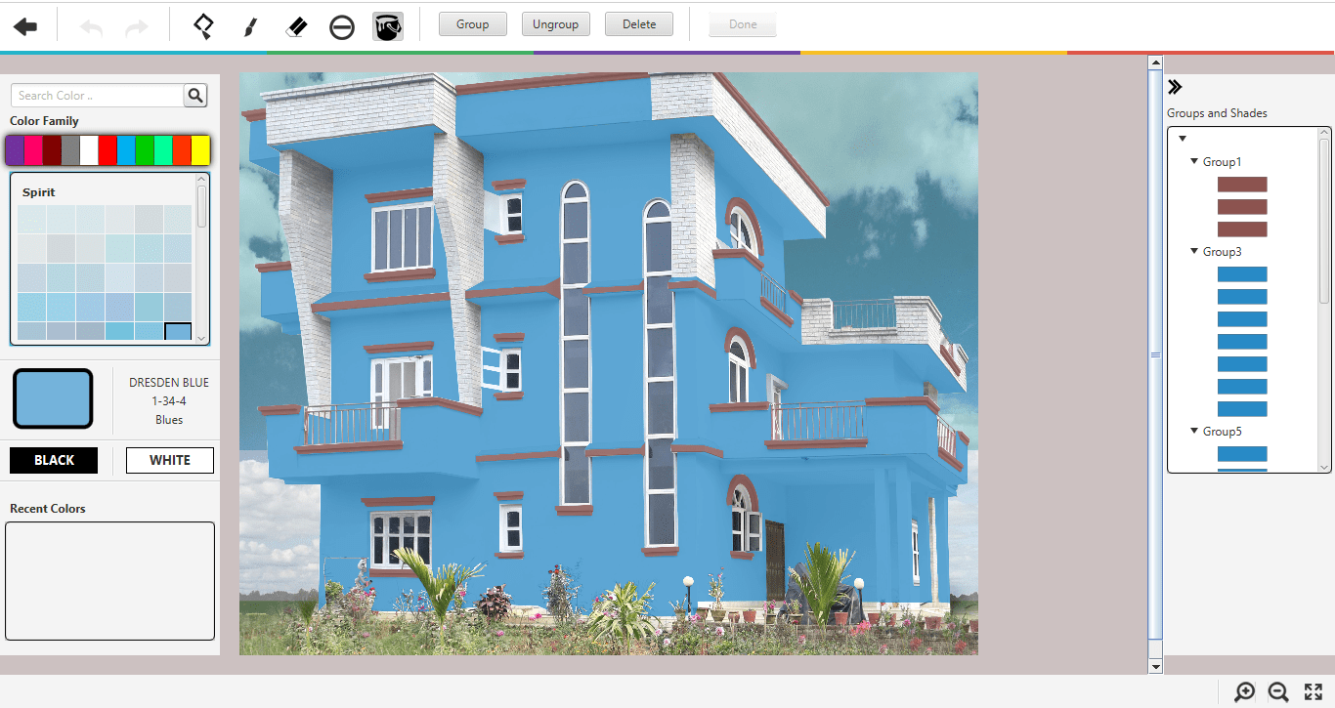
Task: Click the canvas scrollbar up arrow
Action: [1155, 62]
